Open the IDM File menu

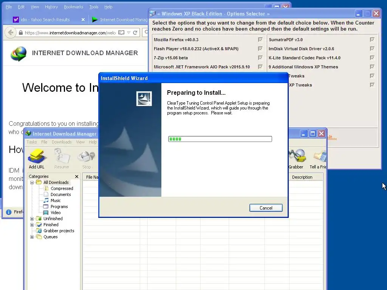[44, 142]
